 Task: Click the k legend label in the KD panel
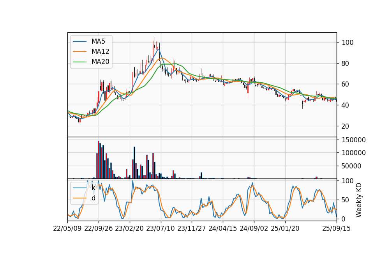coord(93,188)
